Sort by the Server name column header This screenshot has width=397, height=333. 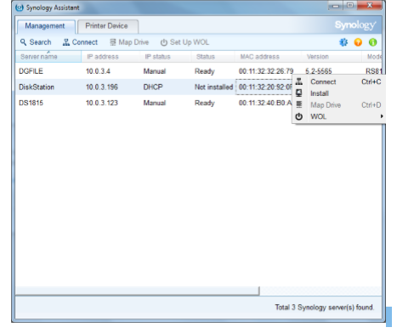(48, 57)
